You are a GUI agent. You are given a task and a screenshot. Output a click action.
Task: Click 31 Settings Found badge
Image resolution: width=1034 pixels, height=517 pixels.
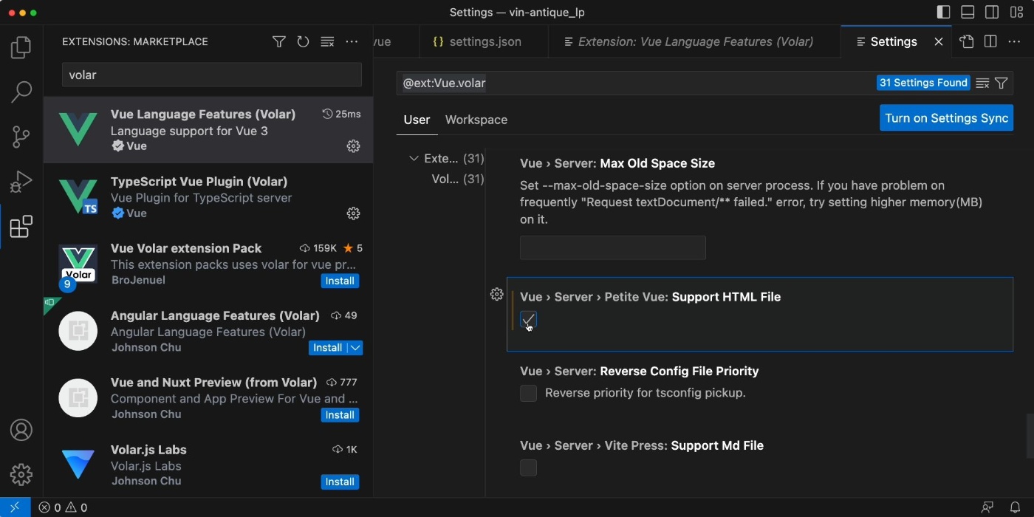tap(923, 83)
